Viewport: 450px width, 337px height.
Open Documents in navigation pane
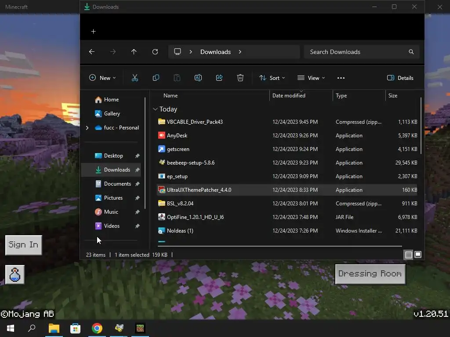click(117, 184)
